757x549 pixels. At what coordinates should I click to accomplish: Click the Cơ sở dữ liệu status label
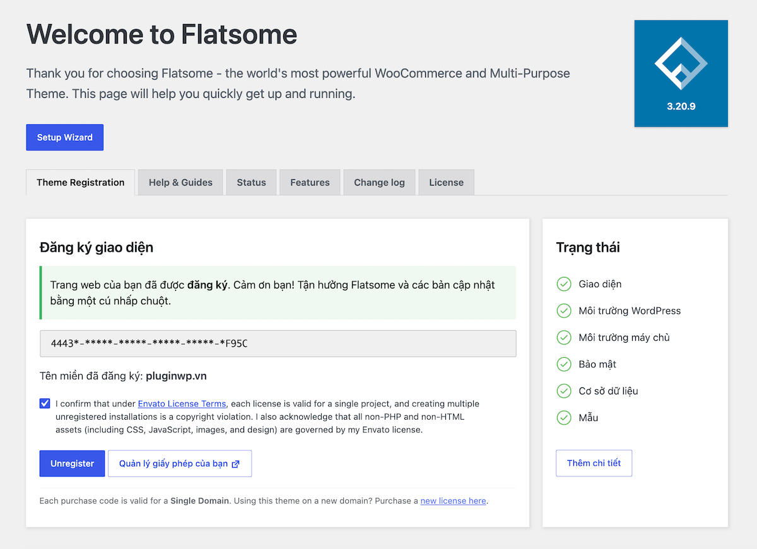click(x=608, y=391)
